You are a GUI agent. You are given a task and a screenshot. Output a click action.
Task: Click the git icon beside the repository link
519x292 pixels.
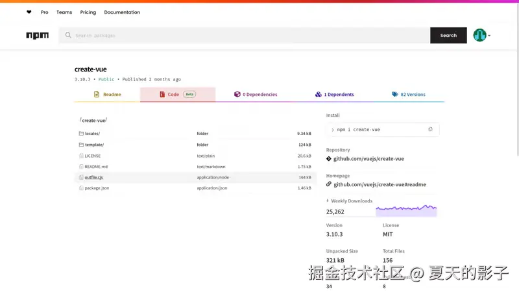(329, 158)
